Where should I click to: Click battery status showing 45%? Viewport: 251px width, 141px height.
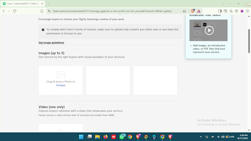click(230, 137)
